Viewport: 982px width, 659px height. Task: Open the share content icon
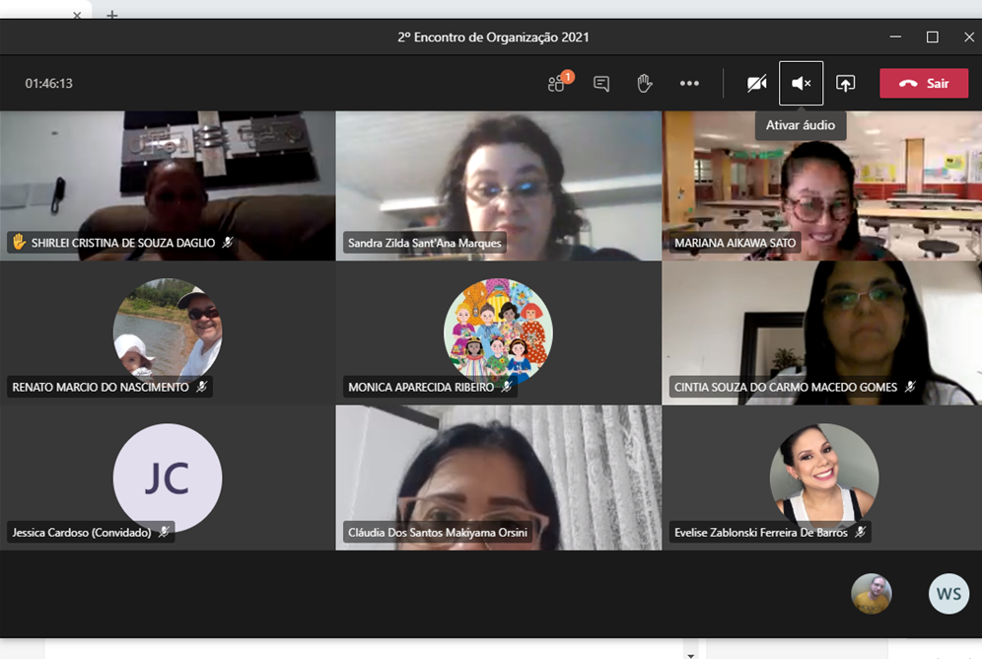pyautogui.click(x=846, y=83)
